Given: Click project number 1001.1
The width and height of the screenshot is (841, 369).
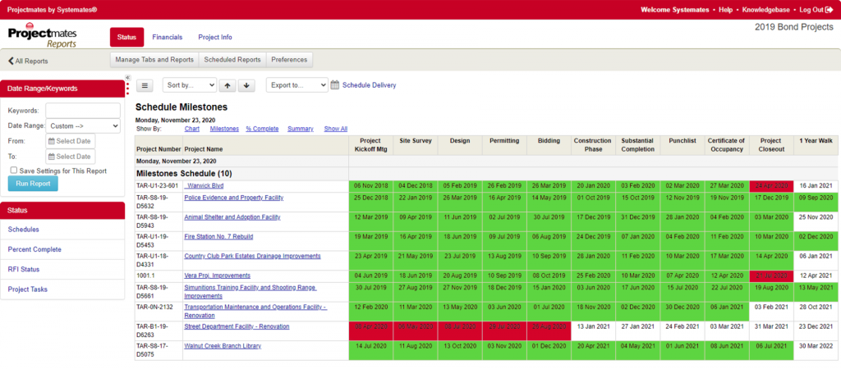Looking at the screenshot, I should click(x=145, y=276).
